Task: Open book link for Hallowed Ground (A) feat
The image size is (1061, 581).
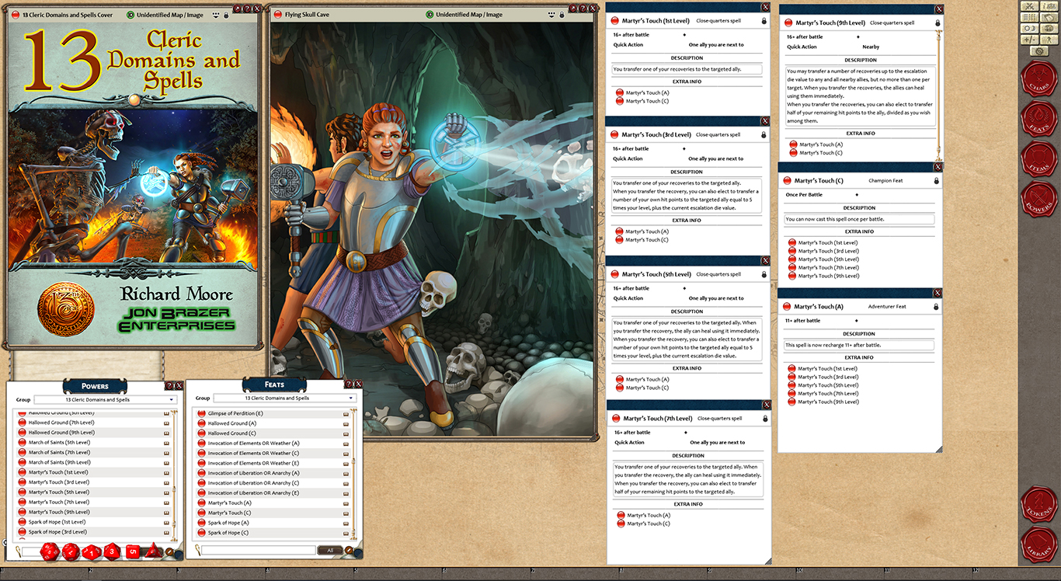Action: point(346,423)
